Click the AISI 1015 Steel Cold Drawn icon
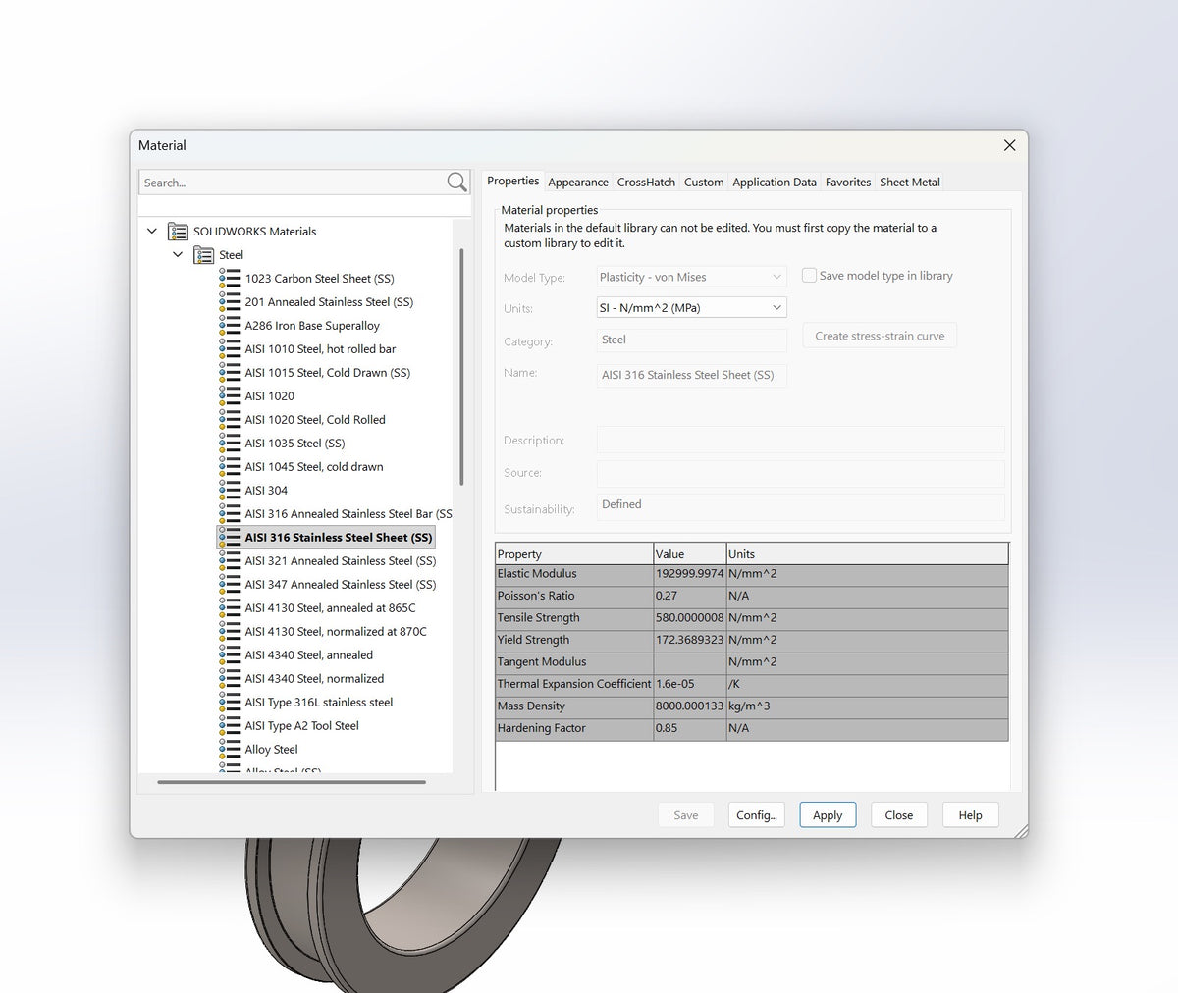 230,373
